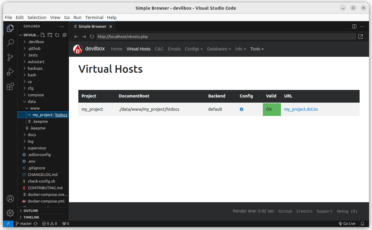Open the Source Control view
372x230 pixels.
pyautogui.click(x=10, y=57)
